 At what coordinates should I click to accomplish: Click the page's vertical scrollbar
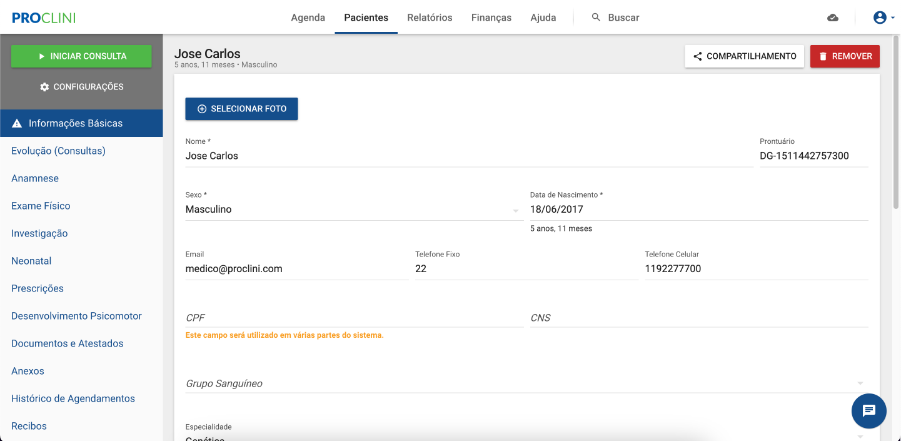point(896,125)
